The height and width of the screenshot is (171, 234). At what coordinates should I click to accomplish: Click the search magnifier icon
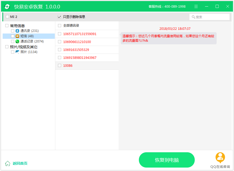click(x=193, y=17)
